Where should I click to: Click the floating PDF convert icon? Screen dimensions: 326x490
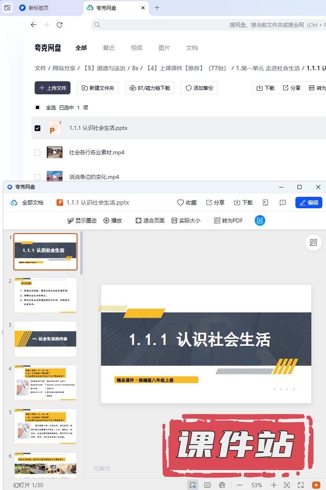(313, 243)
